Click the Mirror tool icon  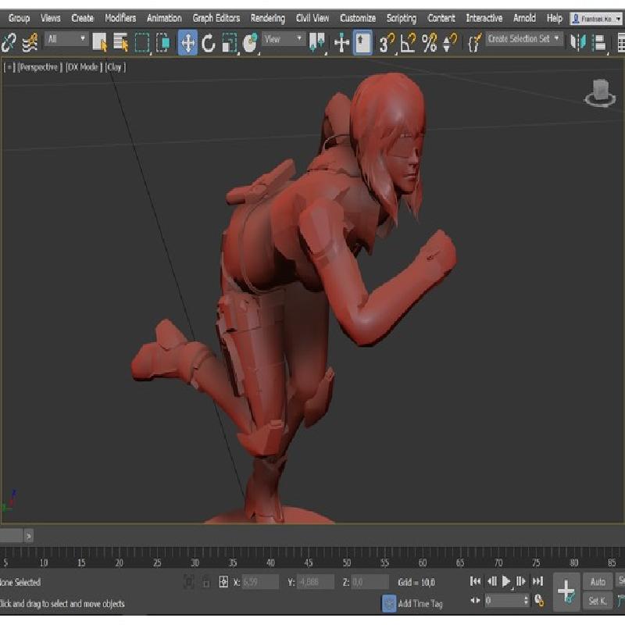[577, 43]
